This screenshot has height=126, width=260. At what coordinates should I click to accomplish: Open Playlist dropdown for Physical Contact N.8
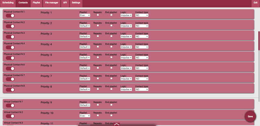[x=85, y=89]
